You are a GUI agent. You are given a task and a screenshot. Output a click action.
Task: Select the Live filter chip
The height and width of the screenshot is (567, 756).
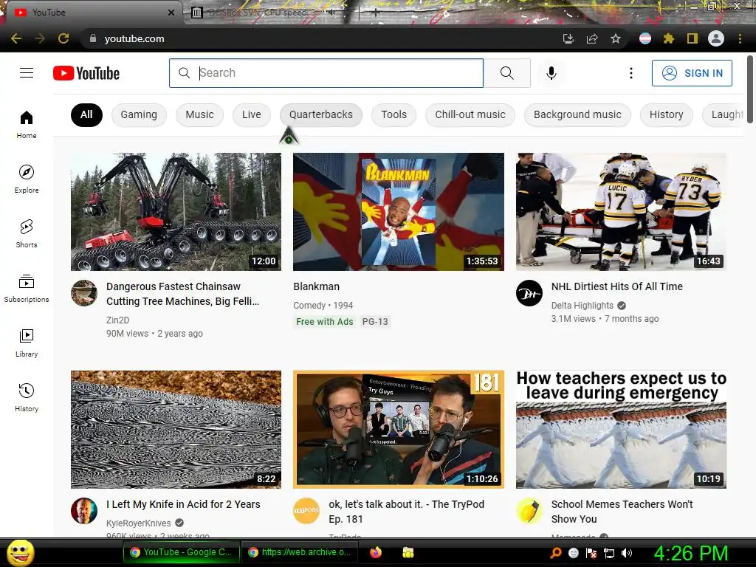pos(252,114)
